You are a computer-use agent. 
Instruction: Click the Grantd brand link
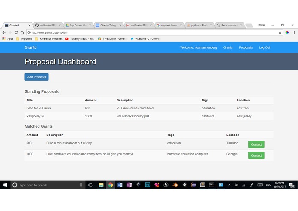(x=30, y=47)
